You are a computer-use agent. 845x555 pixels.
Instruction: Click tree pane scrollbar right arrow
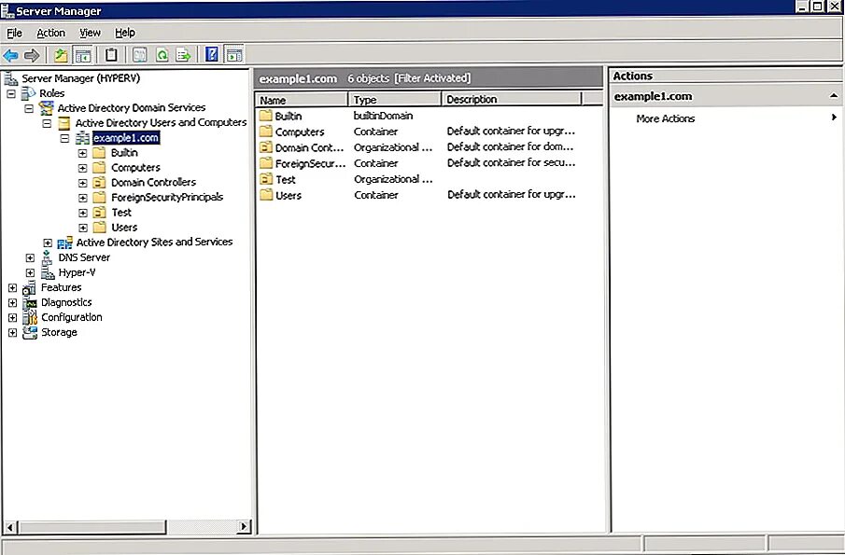coord(244,526)
